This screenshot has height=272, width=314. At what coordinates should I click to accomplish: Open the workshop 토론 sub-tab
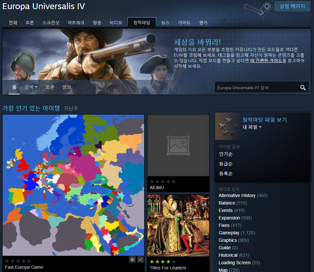click(x=50, y=87)
